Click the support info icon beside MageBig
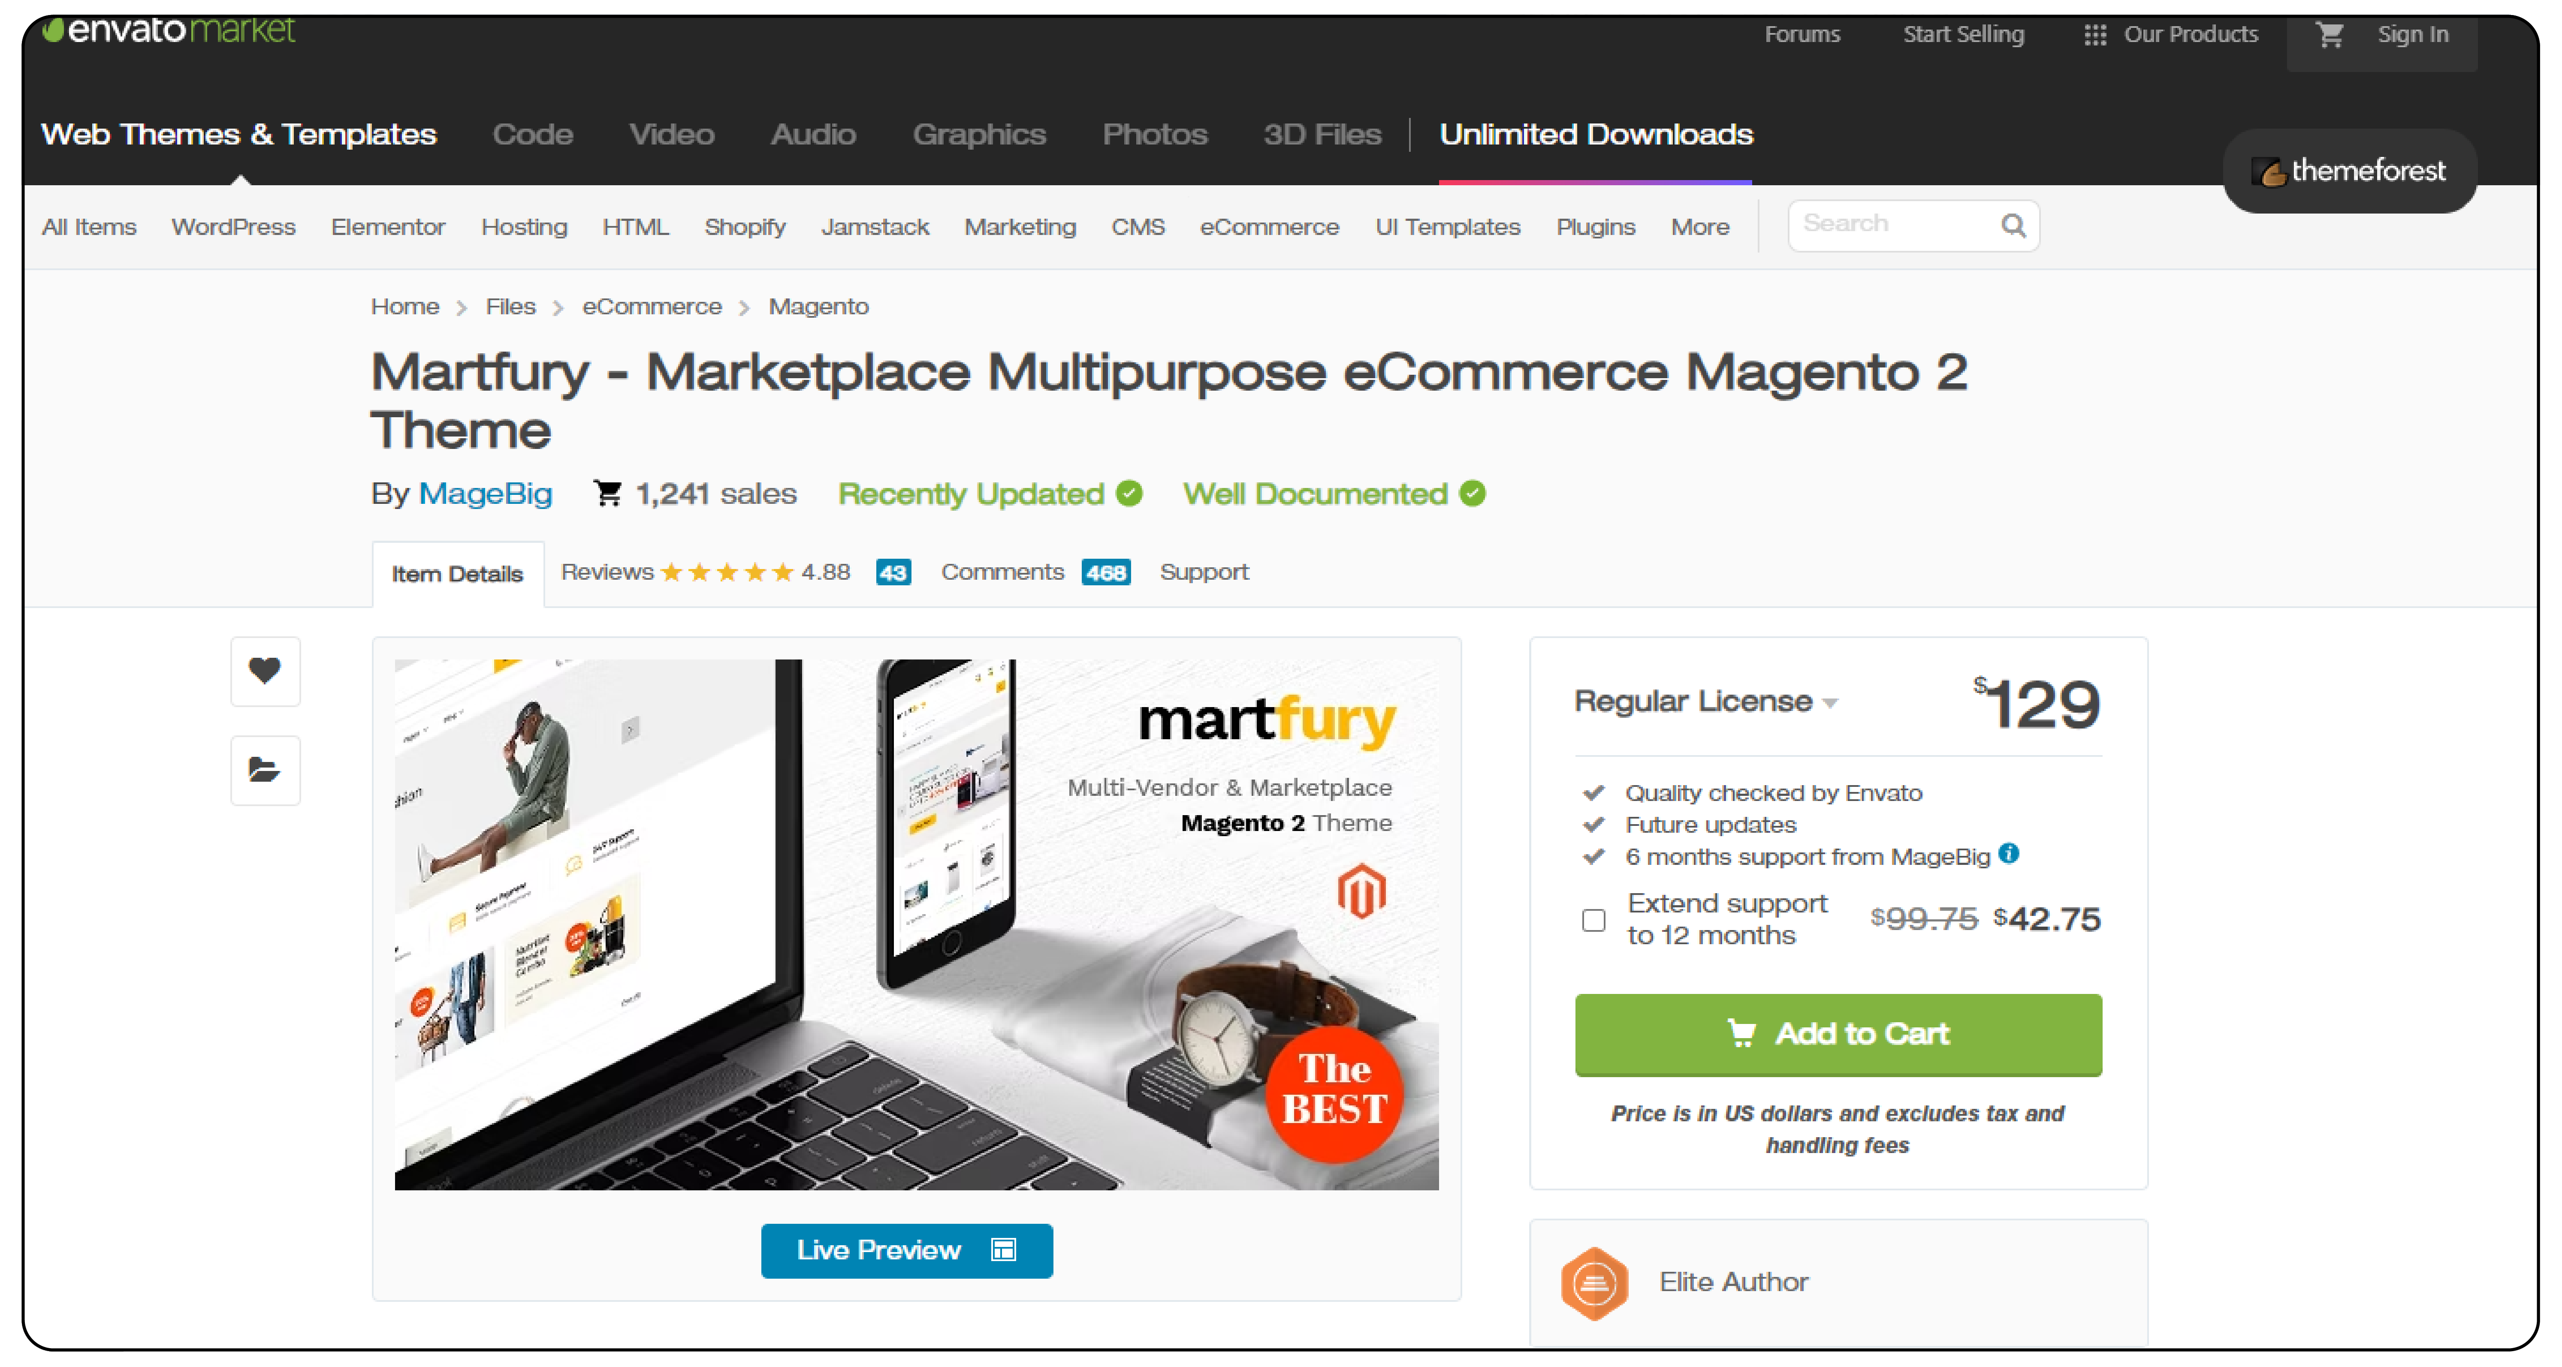The height and width of the screenshot is (1367, 2562). click(2009, 853)
